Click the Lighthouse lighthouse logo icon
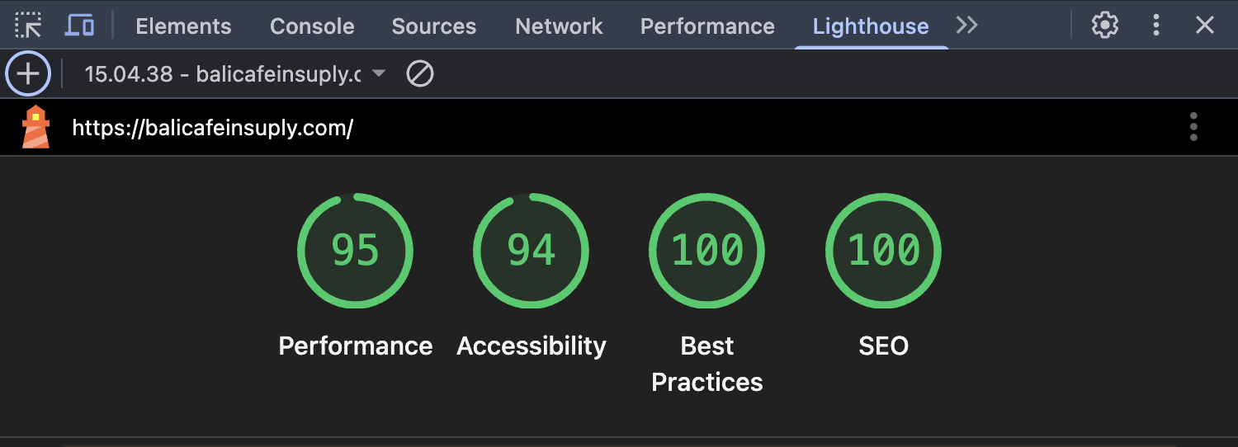The image size is (1238, 447). coord(35,128)
